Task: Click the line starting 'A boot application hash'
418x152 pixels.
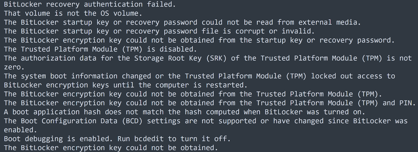Action: point(184,112)
